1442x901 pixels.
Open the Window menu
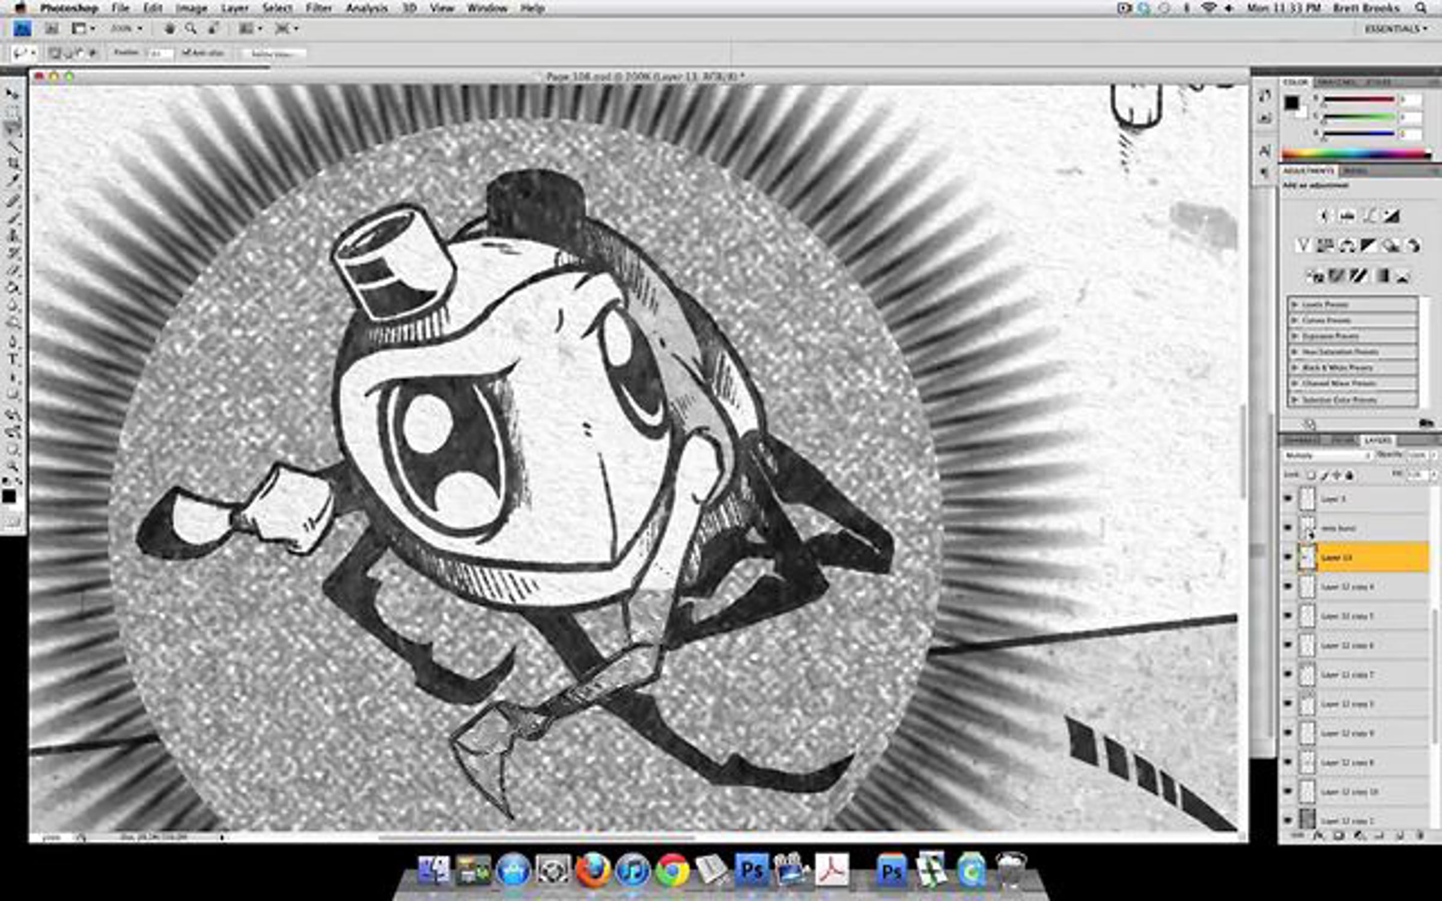[487, 8]
